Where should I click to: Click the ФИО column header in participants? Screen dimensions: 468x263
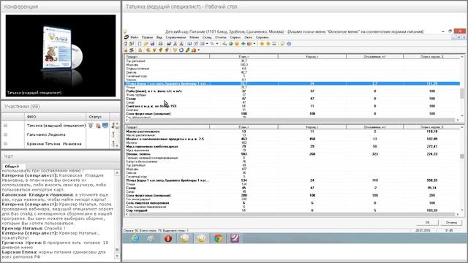pos(56,117)
